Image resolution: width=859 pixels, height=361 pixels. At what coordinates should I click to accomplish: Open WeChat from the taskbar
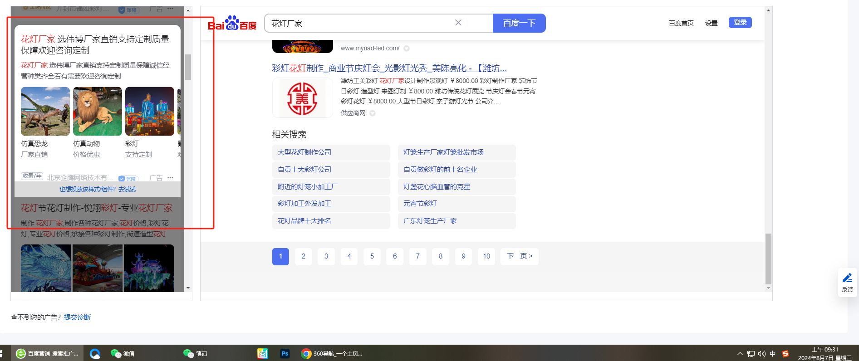point(123,354)
